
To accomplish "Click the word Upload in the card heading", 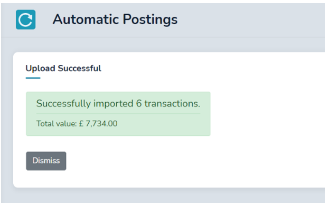I will tap(40, 68).
